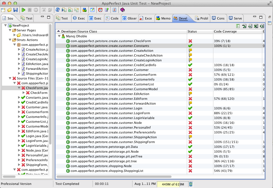
Task: Save the project with the floppy disk icon
Action: point(16,10)
